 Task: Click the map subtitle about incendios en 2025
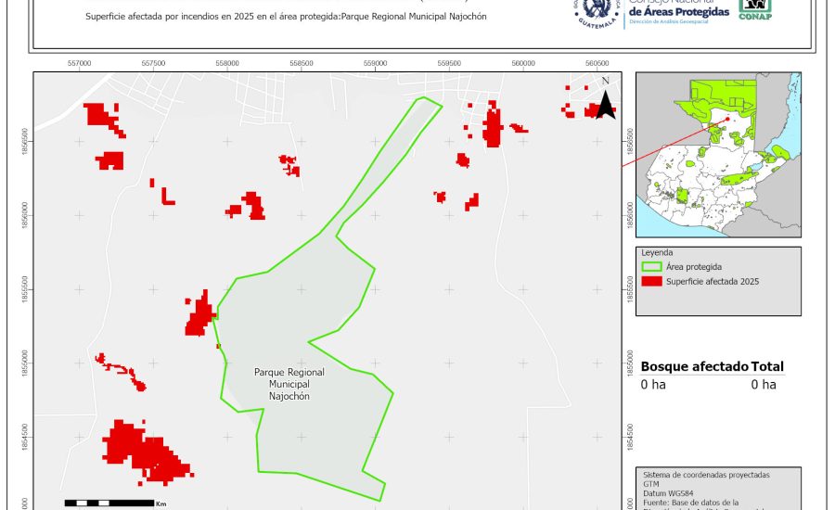[285, 18]
